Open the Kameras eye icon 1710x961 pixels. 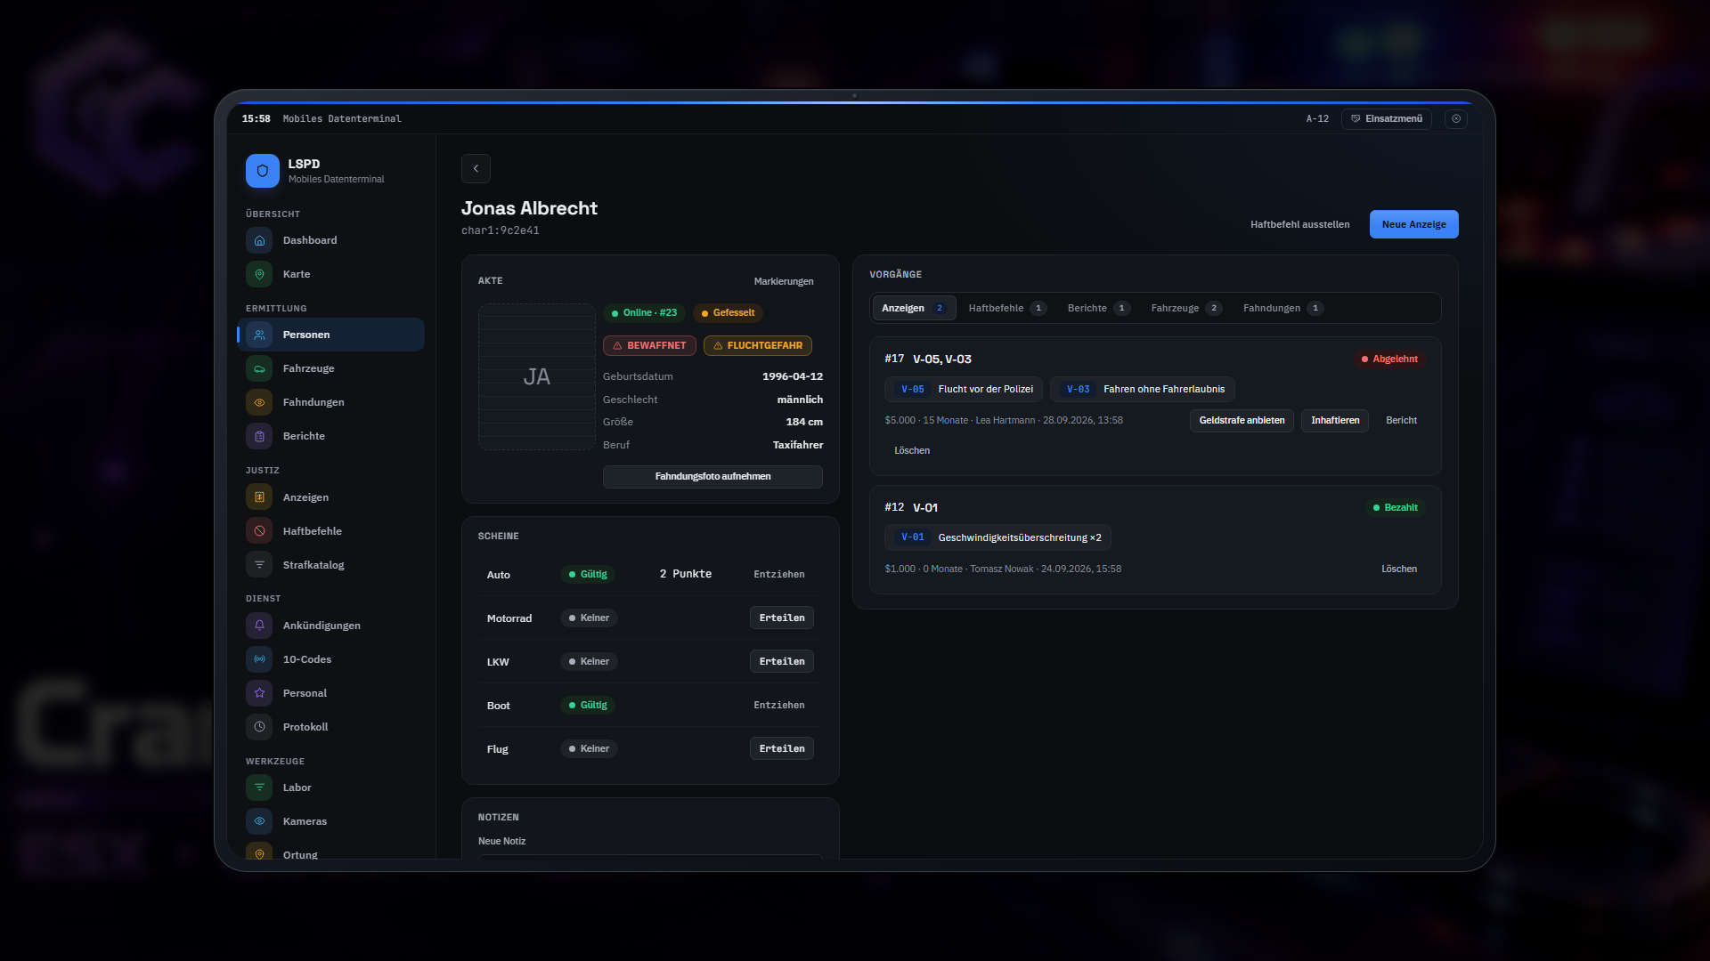tap(259, 821)
